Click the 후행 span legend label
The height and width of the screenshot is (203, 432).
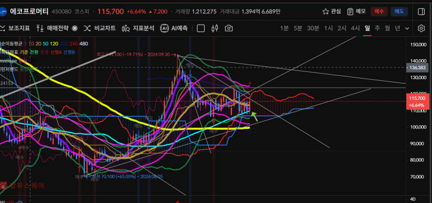(x=45, y=52)
